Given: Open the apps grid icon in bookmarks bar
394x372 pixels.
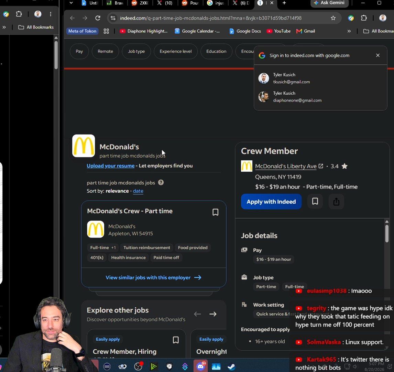Looking at the screenshot, I should tap(106, 31).
